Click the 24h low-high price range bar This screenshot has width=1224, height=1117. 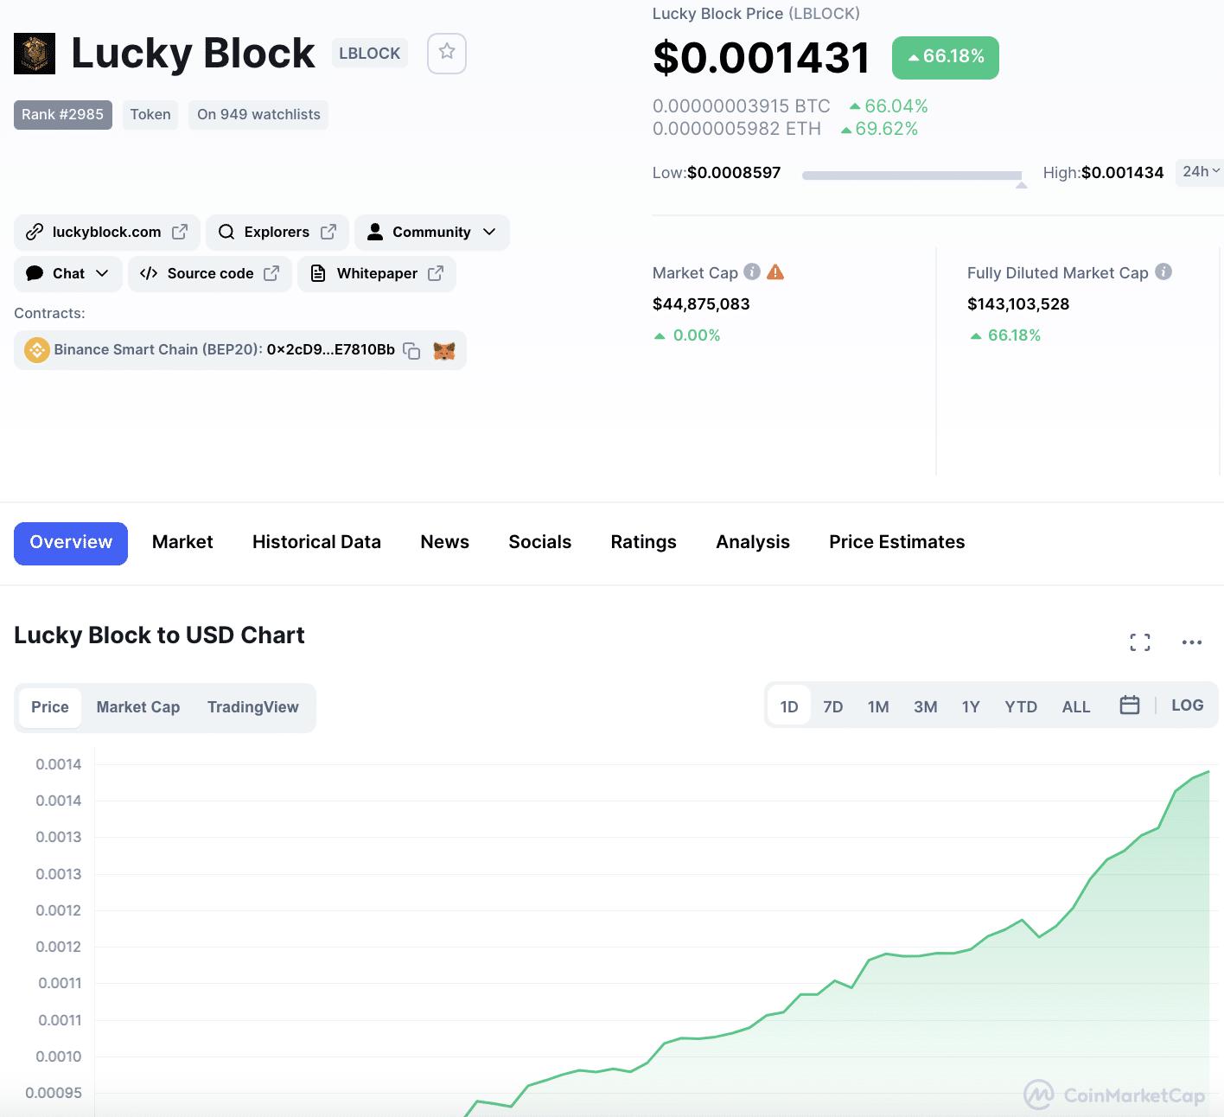pos(912,176)
